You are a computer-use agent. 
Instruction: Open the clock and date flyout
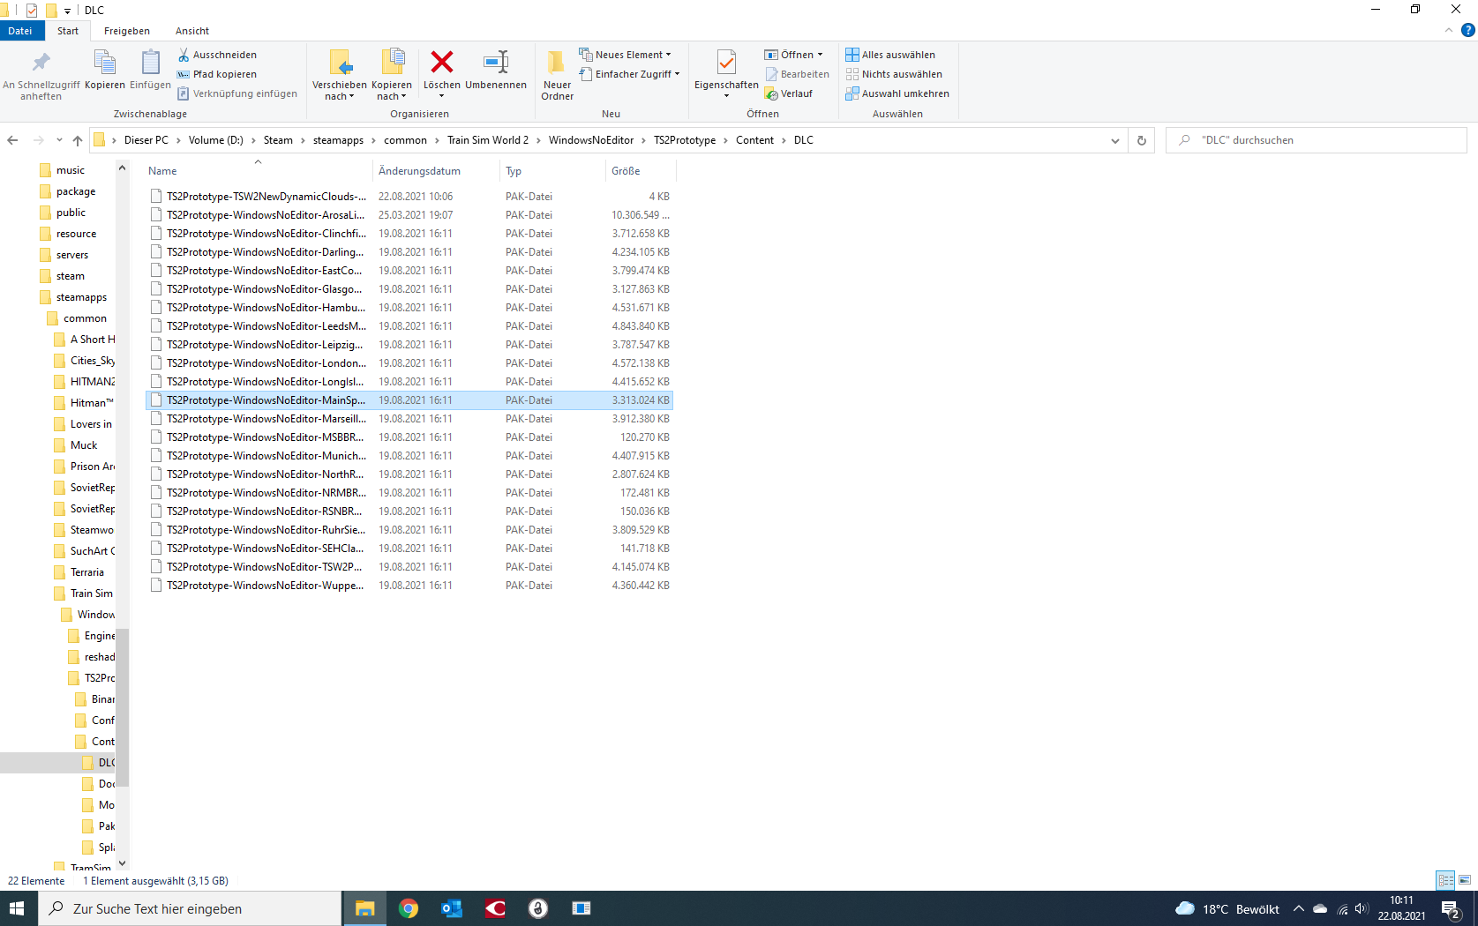1401,908
